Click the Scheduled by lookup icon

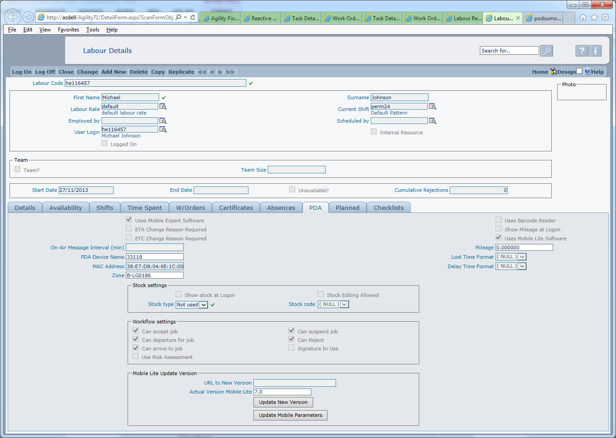432,121
